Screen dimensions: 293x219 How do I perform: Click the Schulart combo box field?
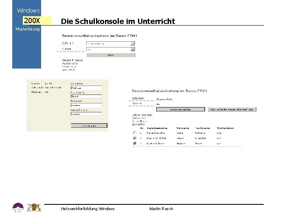[110, 43]
